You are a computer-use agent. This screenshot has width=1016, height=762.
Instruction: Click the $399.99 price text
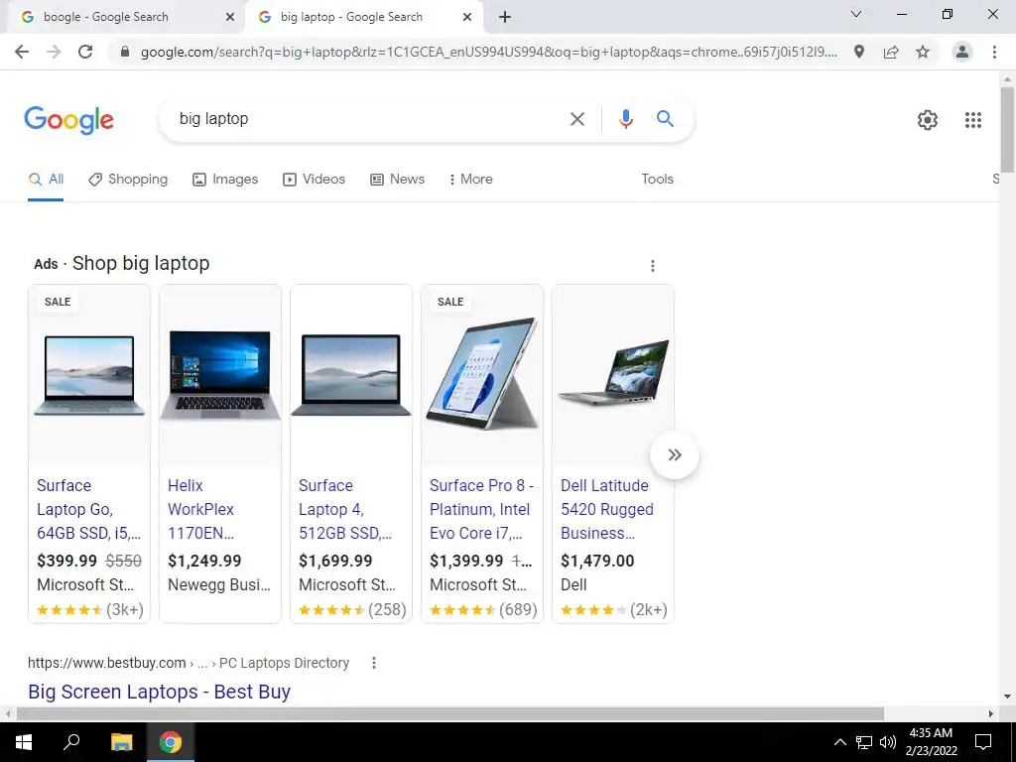point(66,561)
